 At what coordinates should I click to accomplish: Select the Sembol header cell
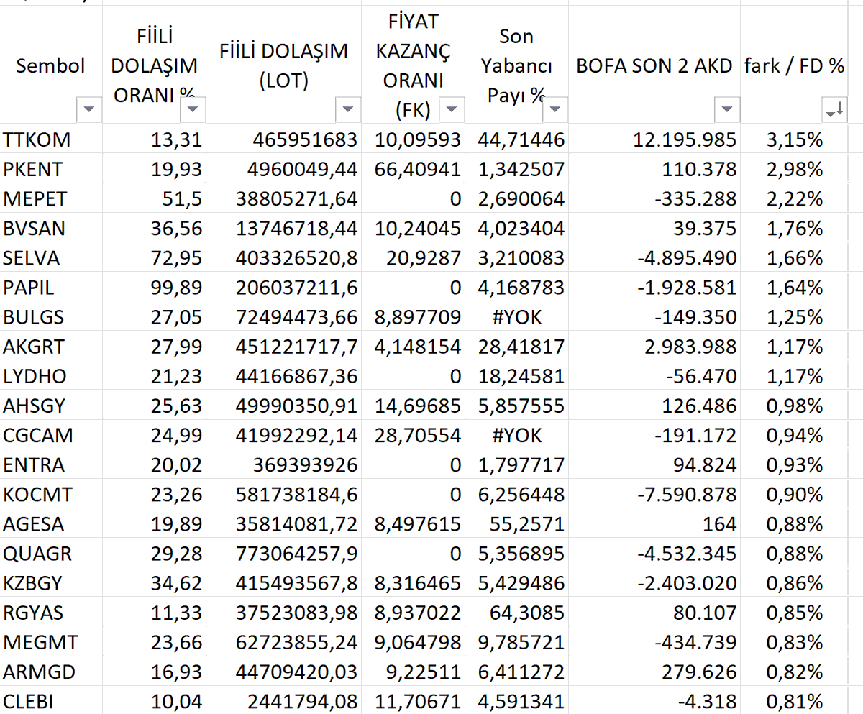(x=51, y=65)
